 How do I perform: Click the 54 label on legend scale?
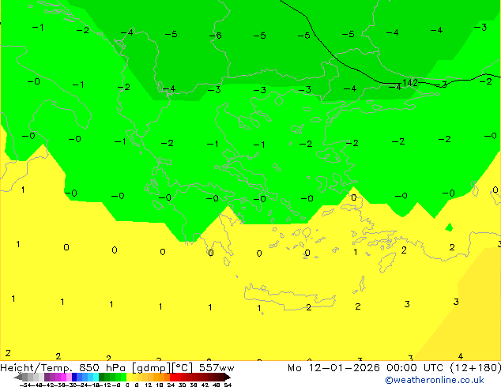[228, 385]
